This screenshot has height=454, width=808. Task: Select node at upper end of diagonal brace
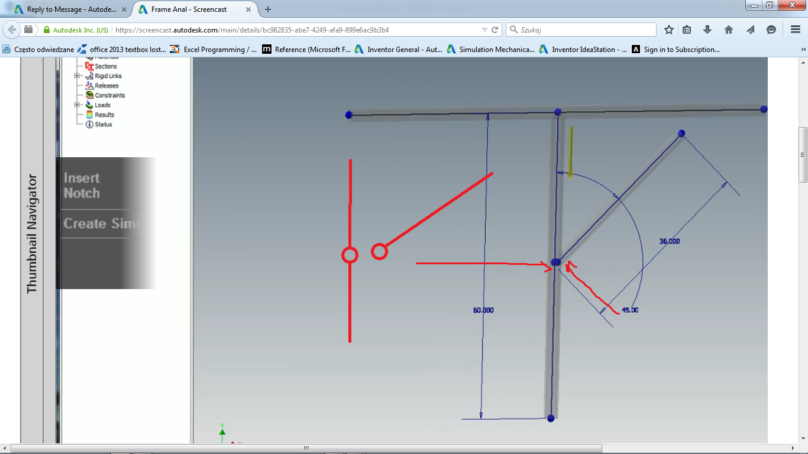pos(681,134)
